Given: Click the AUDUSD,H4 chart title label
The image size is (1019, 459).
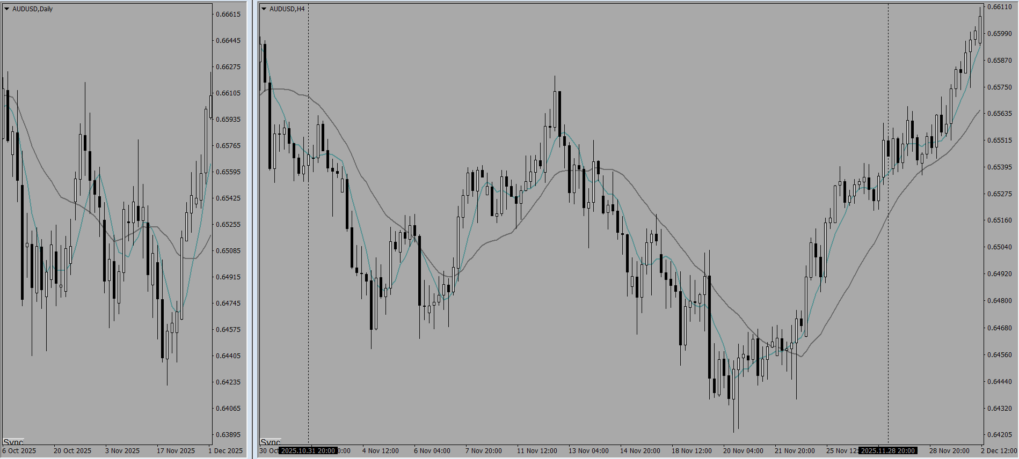Looking at the screenshot, I should click(x=287, y=9).
